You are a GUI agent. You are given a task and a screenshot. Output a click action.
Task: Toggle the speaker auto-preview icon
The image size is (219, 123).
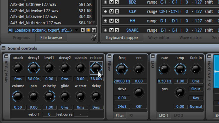88,30
